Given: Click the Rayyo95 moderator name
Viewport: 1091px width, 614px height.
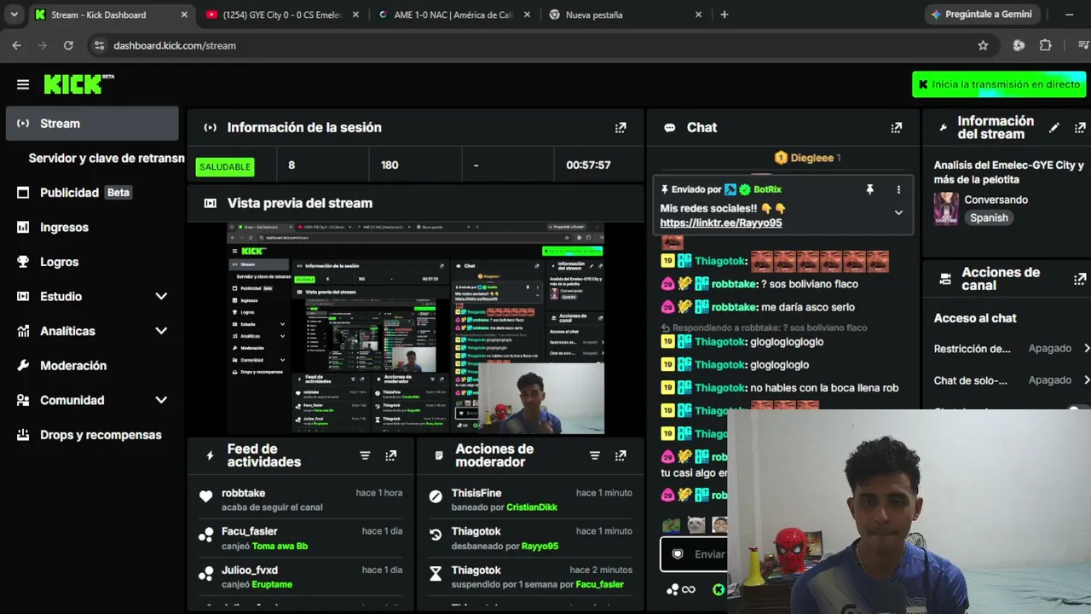Looking at the screenshot, I should [x=540, y=546].
